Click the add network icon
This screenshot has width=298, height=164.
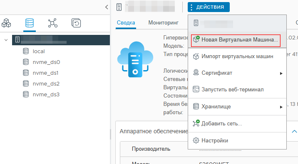(x=196, y=123)
